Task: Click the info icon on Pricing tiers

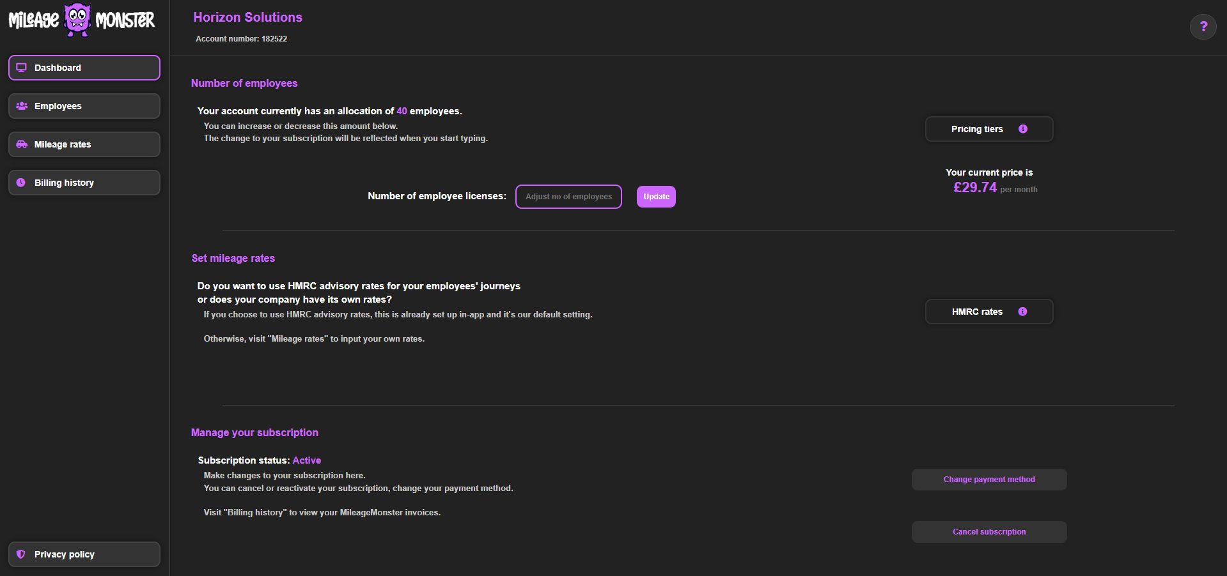Action: coord(1023,129)
